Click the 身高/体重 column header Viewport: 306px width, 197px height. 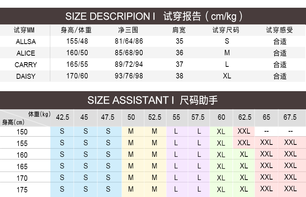[x=76, y=30]
